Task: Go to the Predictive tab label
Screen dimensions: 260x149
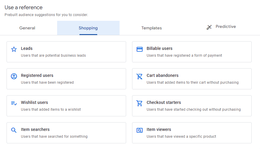Action: tap(225, 27)
